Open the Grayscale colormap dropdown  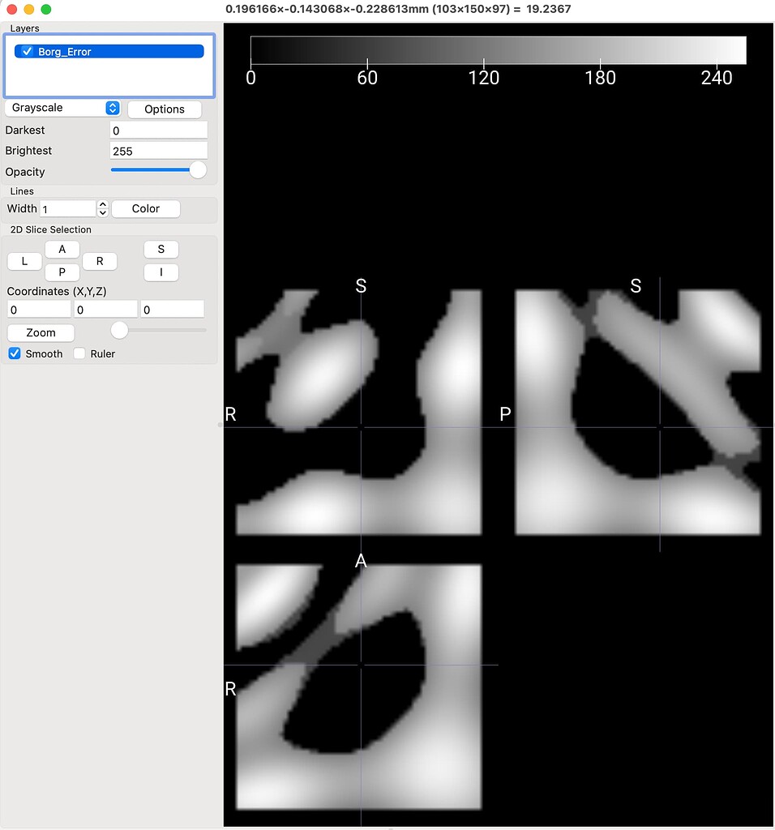[63, 108]
